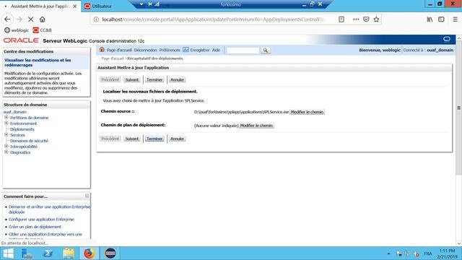Open Démarrer et arrêter une application link
The height and width of the screenshot is (260, 462).
(x=49, y=209)
